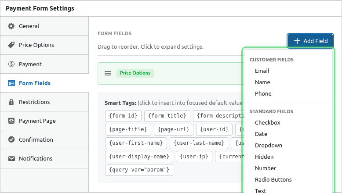Viewport: 342px width, 193px height.
Task: Click the Payment Form Settings title
Action: pyautogui.click(x=40, y=8)
